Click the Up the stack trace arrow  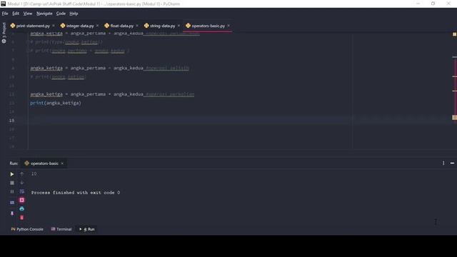(x=22, y=173)
